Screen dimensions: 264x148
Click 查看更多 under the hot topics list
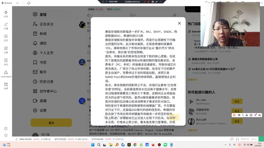click(x=193, y=79)
